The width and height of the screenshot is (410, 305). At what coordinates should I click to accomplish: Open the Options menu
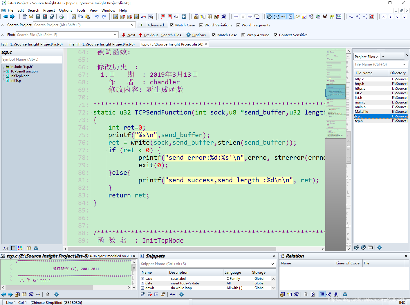66,10
